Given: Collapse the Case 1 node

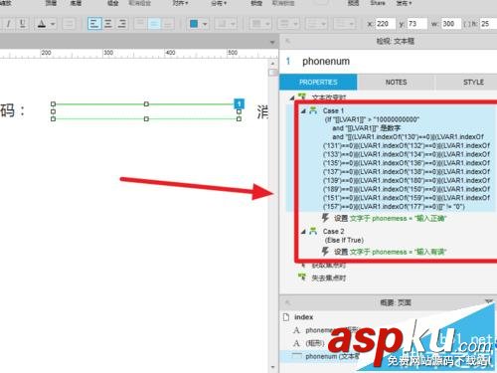Looking at the screenshot, I should tap(303, 111).
